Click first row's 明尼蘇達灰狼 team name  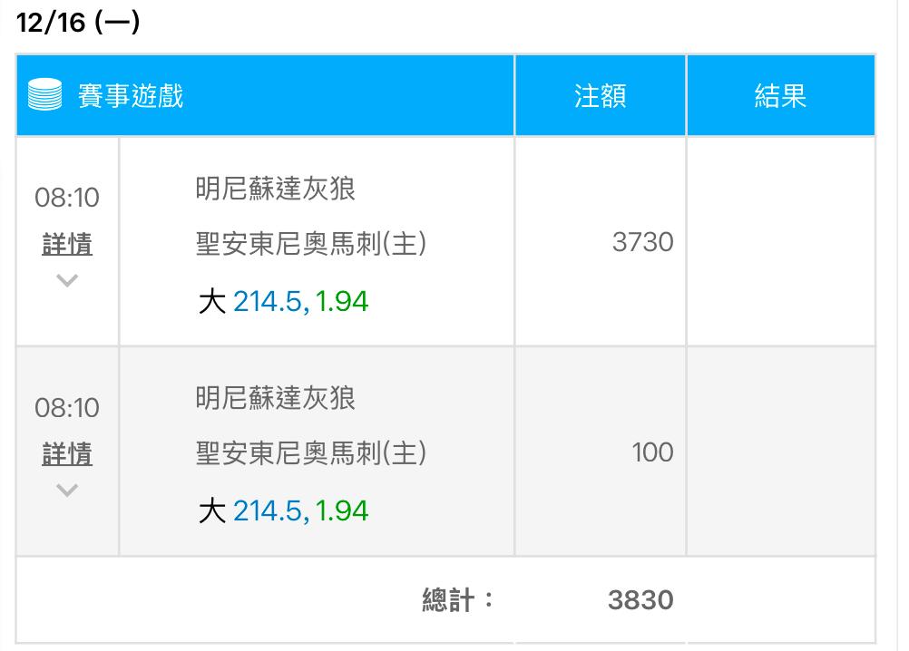coord(275,189)
